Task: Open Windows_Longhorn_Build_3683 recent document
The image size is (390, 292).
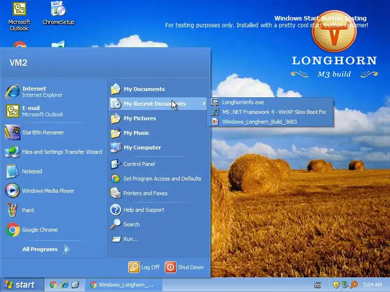Action: coord(271,122)
